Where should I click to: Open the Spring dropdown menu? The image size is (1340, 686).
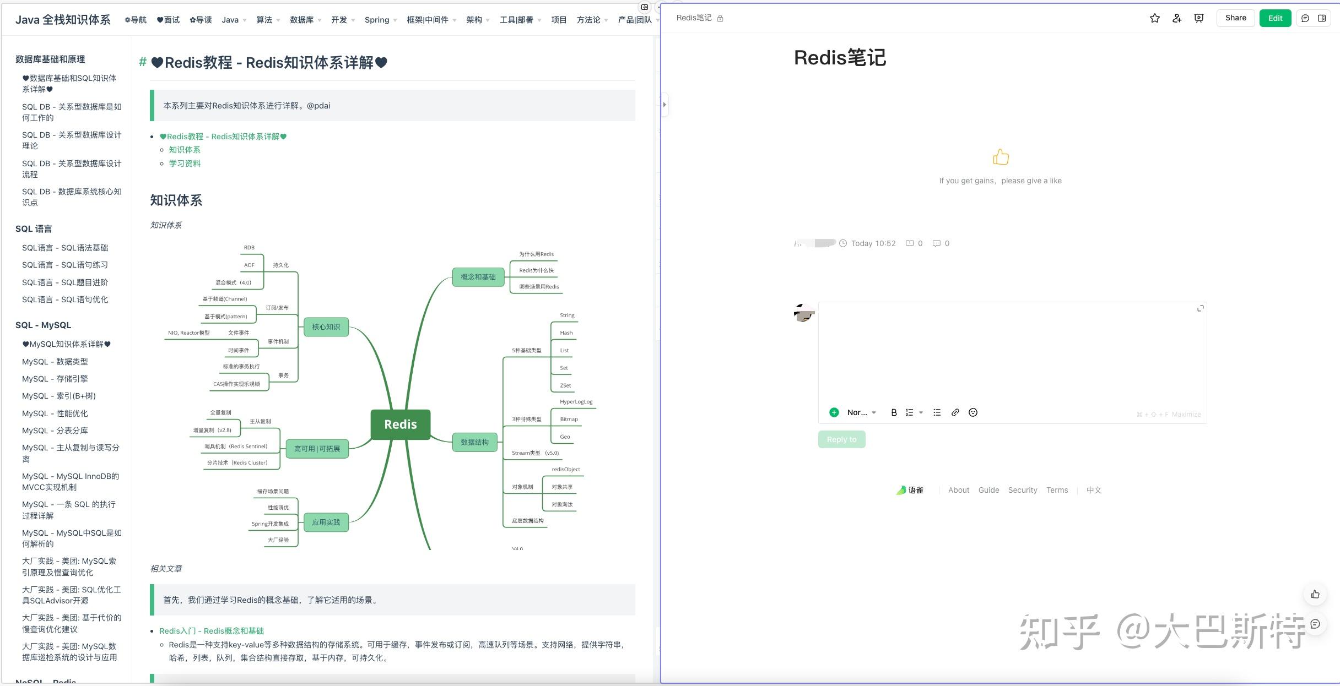381,20
